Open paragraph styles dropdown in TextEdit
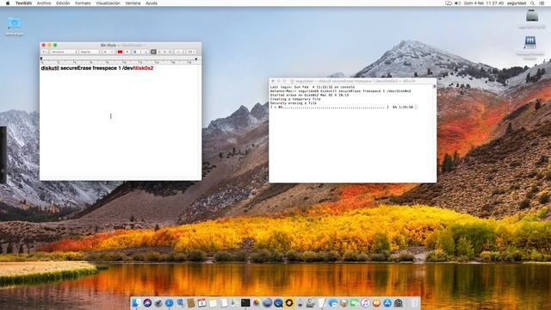This screenshot has height=310, width=551. pos(44,52)
